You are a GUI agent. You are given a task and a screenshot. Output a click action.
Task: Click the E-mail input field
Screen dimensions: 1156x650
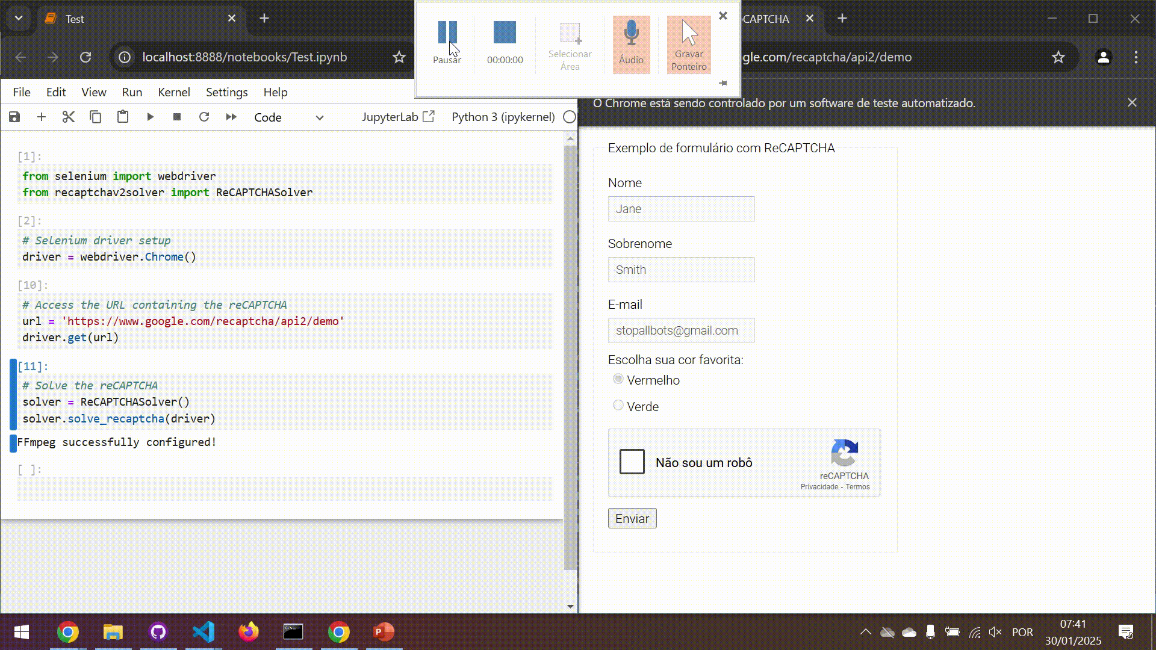tap(681, 330)
